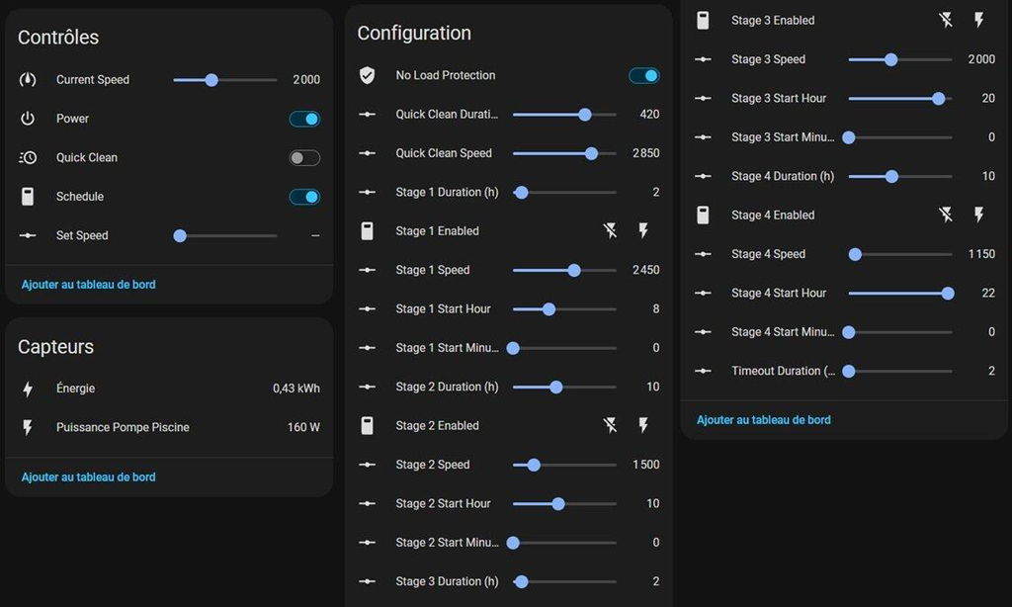The image size is (1012, 607).
Task: Click the Current Speed slider handle
Action: (211, 80)
